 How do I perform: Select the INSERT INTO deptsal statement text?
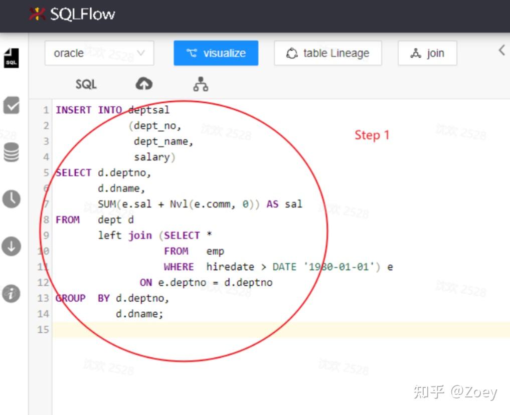(x=113, y=110)
